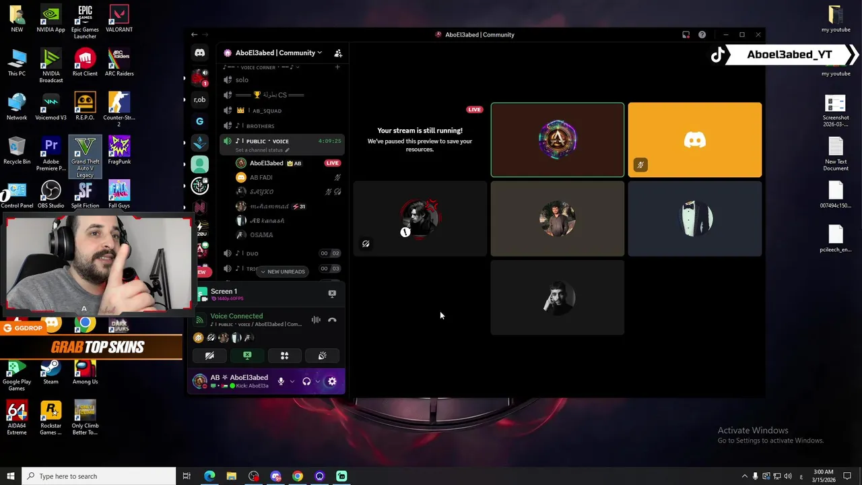Select user AboEl3abed in voice list

pos(288,163)
